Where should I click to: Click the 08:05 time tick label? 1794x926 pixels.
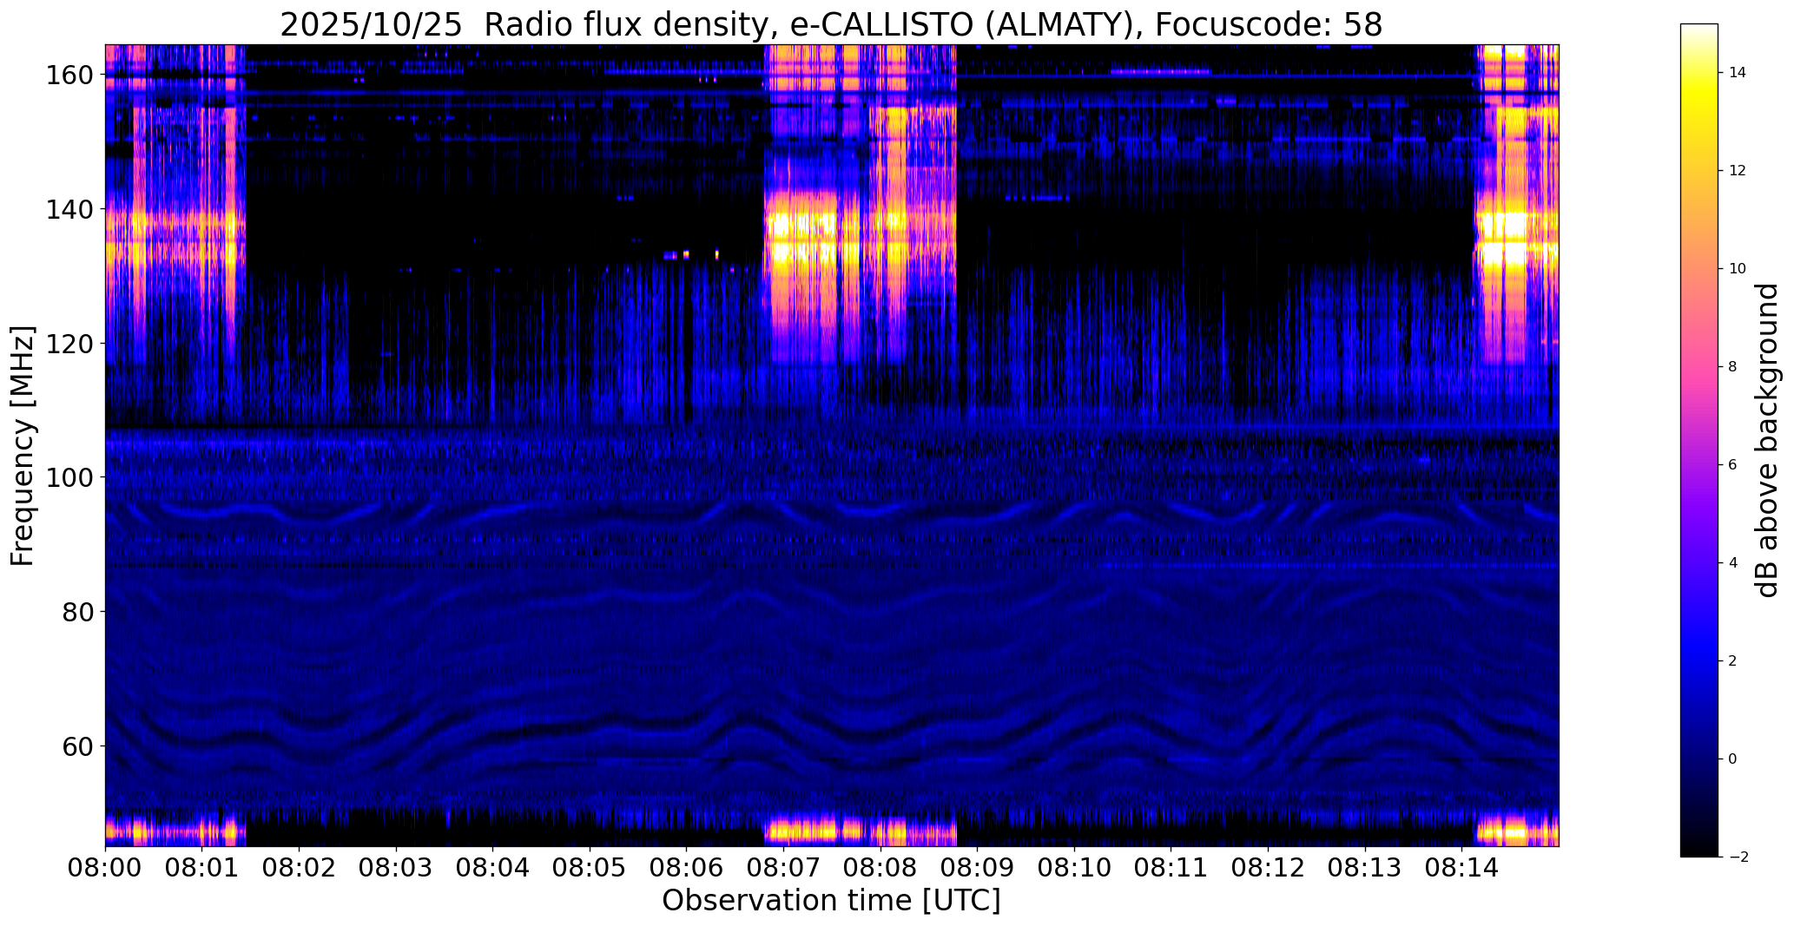click(590, 867)
